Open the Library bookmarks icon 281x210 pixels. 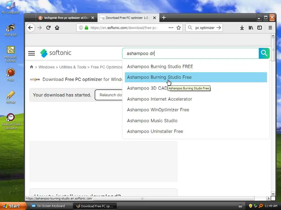(x=251, y=28)
